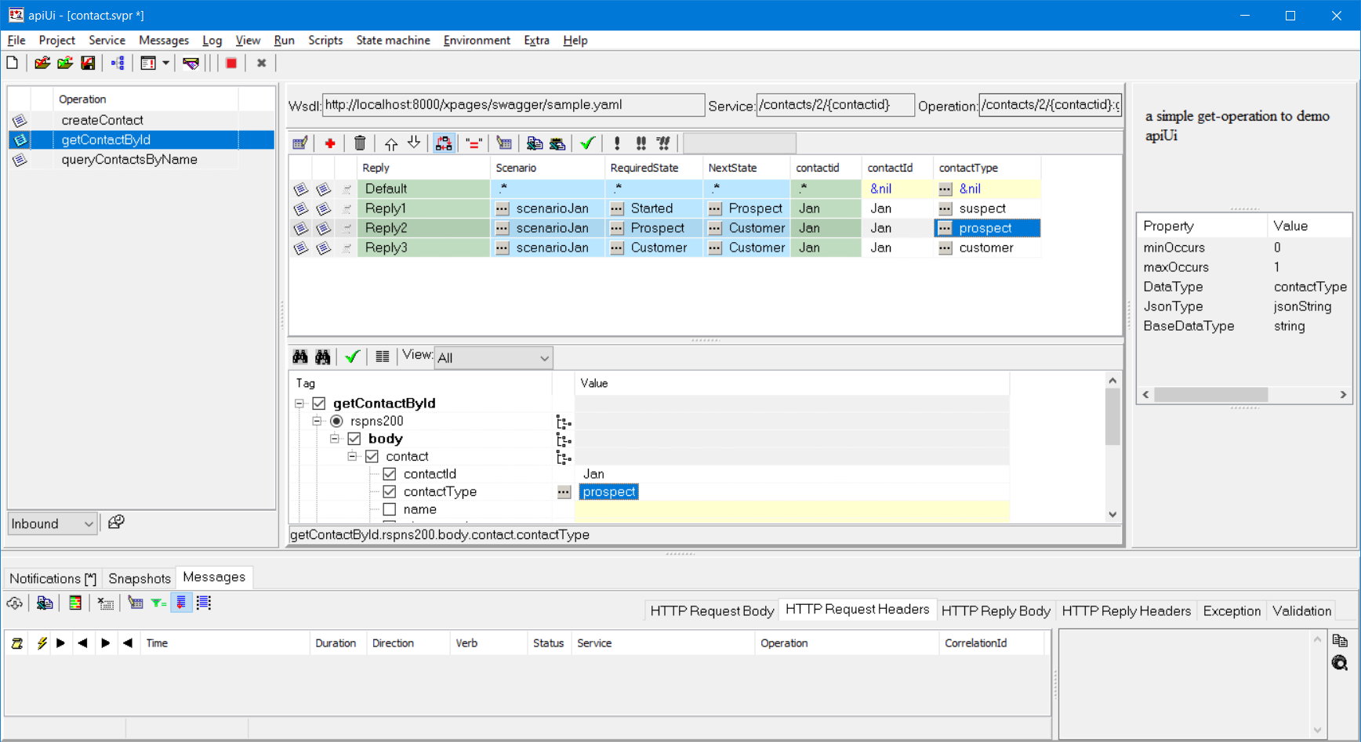
Task: Click the double exclamation mark icon
Action: coord(641,143)
